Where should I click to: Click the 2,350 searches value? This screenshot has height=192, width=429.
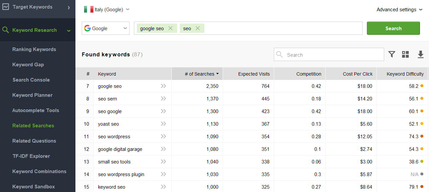click(212, 86)
